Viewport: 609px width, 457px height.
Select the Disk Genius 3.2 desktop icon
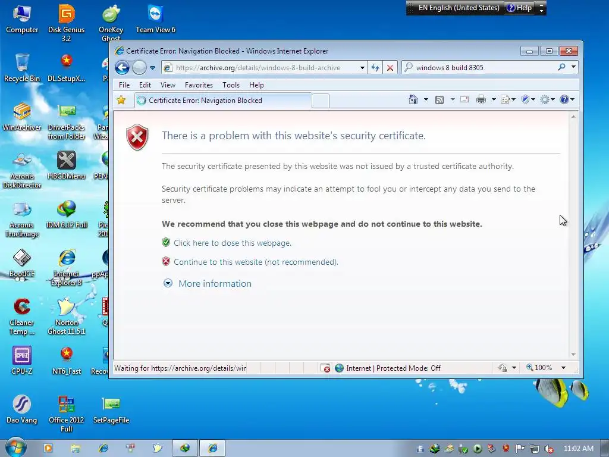(67, 23)
